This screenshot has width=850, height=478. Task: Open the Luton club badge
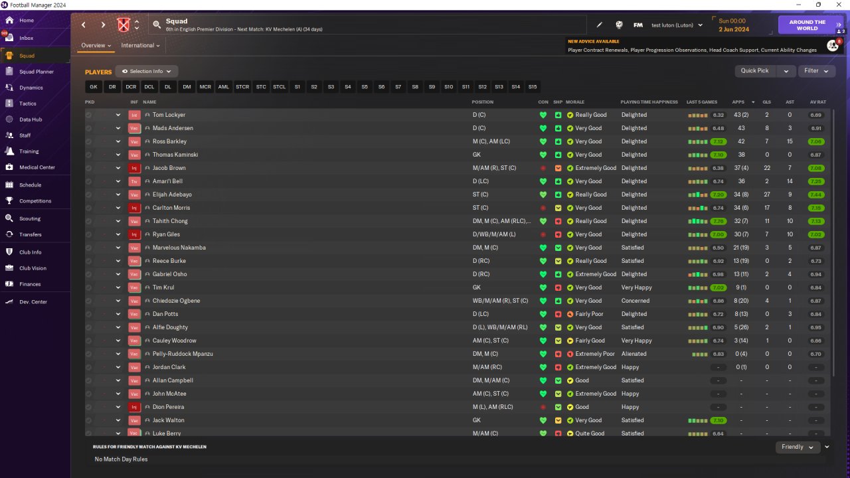tap(123, 25)
